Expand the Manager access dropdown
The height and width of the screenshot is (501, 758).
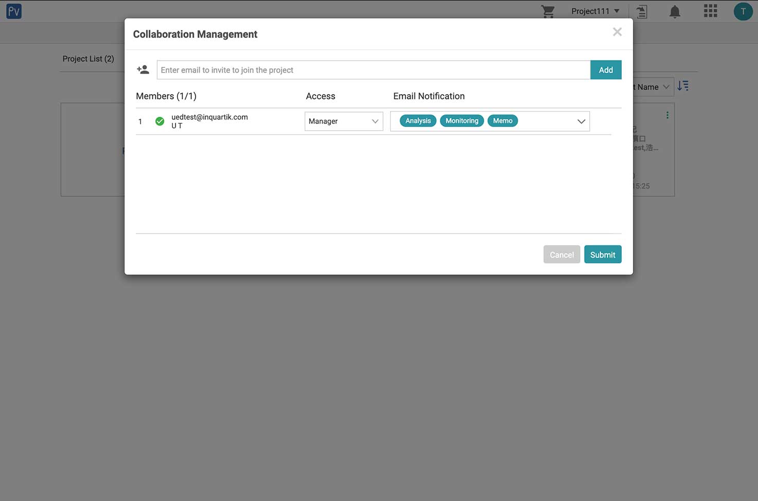[343, 121]
